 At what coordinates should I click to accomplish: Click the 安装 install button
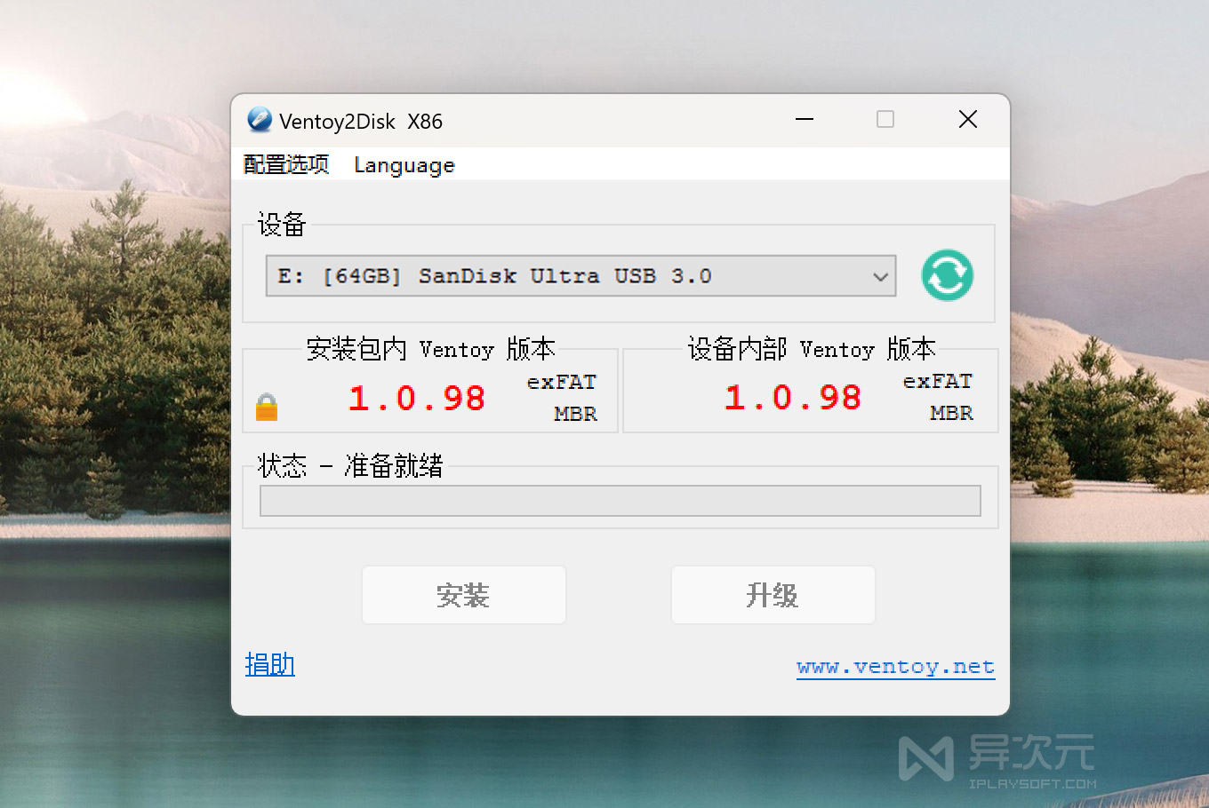click(463, 595)
